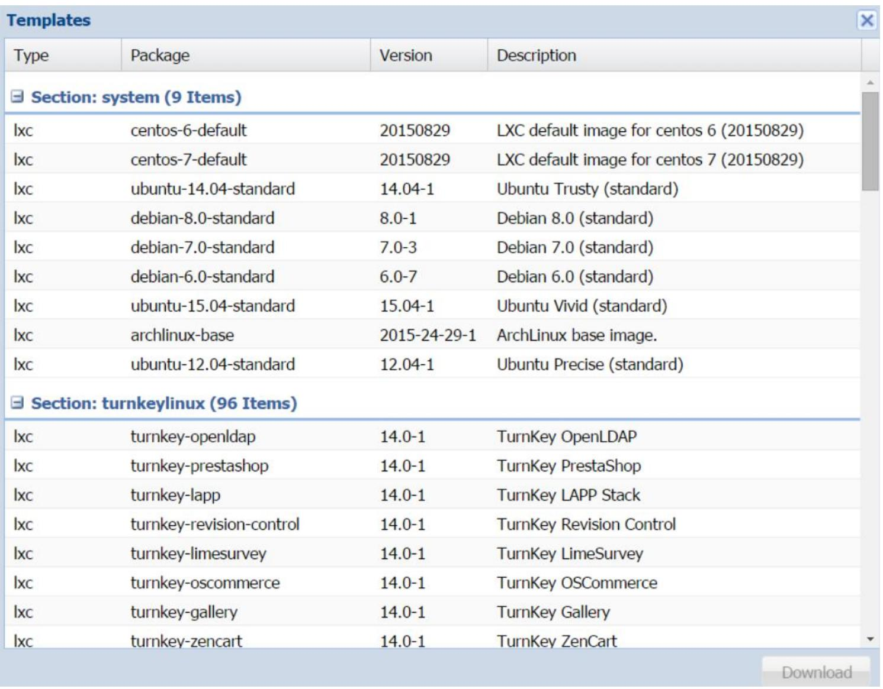883x689 pixels.
Task: Click the vertical scrollbar thumb
Action: tap(870, 141)
